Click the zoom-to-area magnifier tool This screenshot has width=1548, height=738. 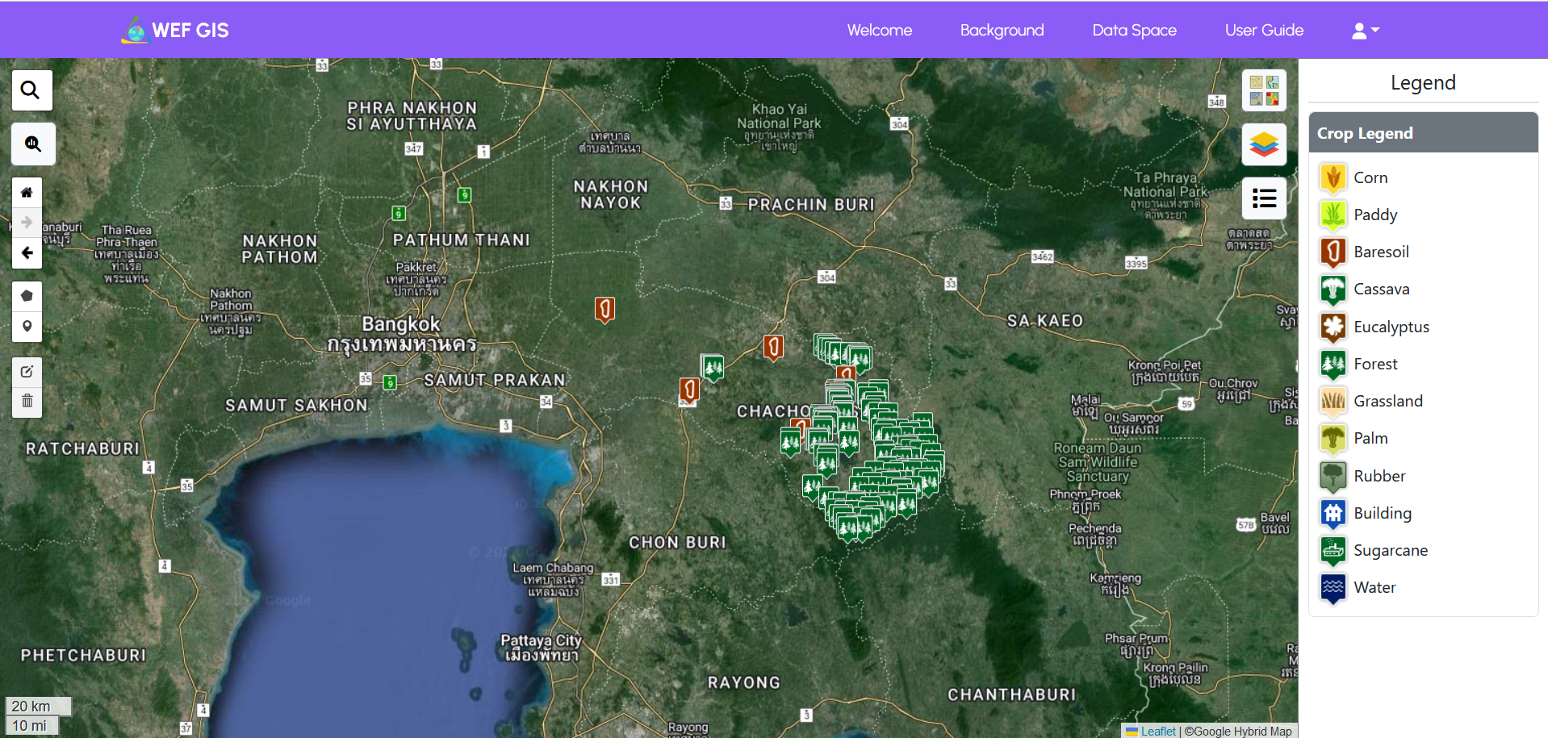pos(33,144)
